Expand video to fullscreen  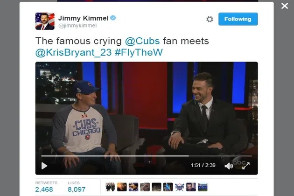(246, 166)
